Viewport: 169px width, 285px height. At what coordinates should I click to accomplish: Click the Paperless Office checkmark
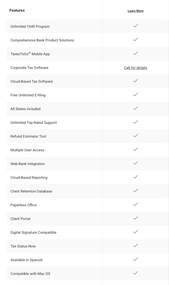[x=135, y=204]
